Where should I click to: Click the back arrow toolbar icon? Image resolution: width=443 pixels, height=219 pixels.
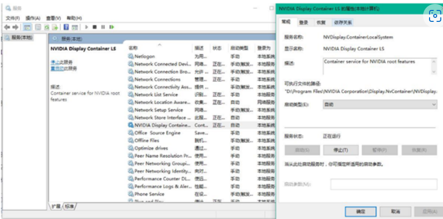pyautogui.click(x=7, y=27)
